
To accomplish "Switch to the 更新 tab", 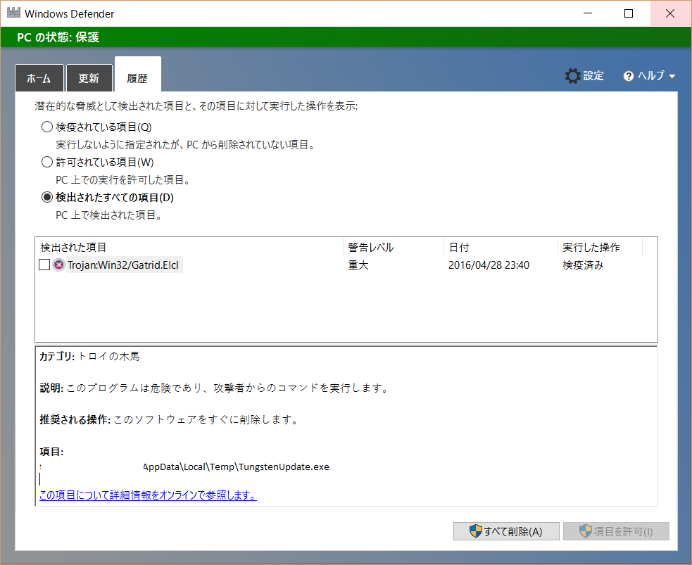I will click(x=89, y=78).
